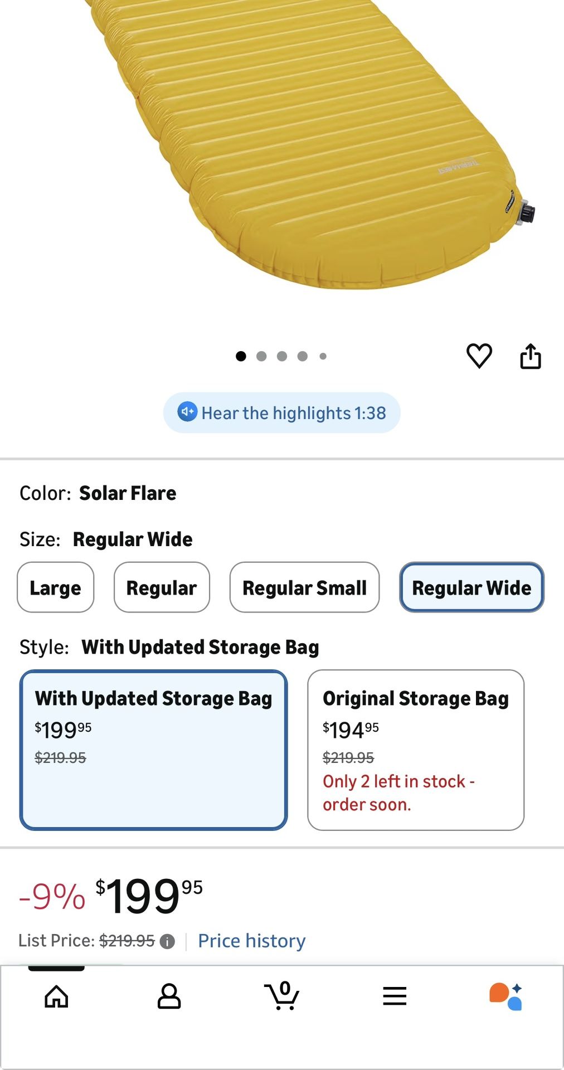Open account profile tab
Image resolution: width=564 pixels, height=1070 pixels.
169,996
